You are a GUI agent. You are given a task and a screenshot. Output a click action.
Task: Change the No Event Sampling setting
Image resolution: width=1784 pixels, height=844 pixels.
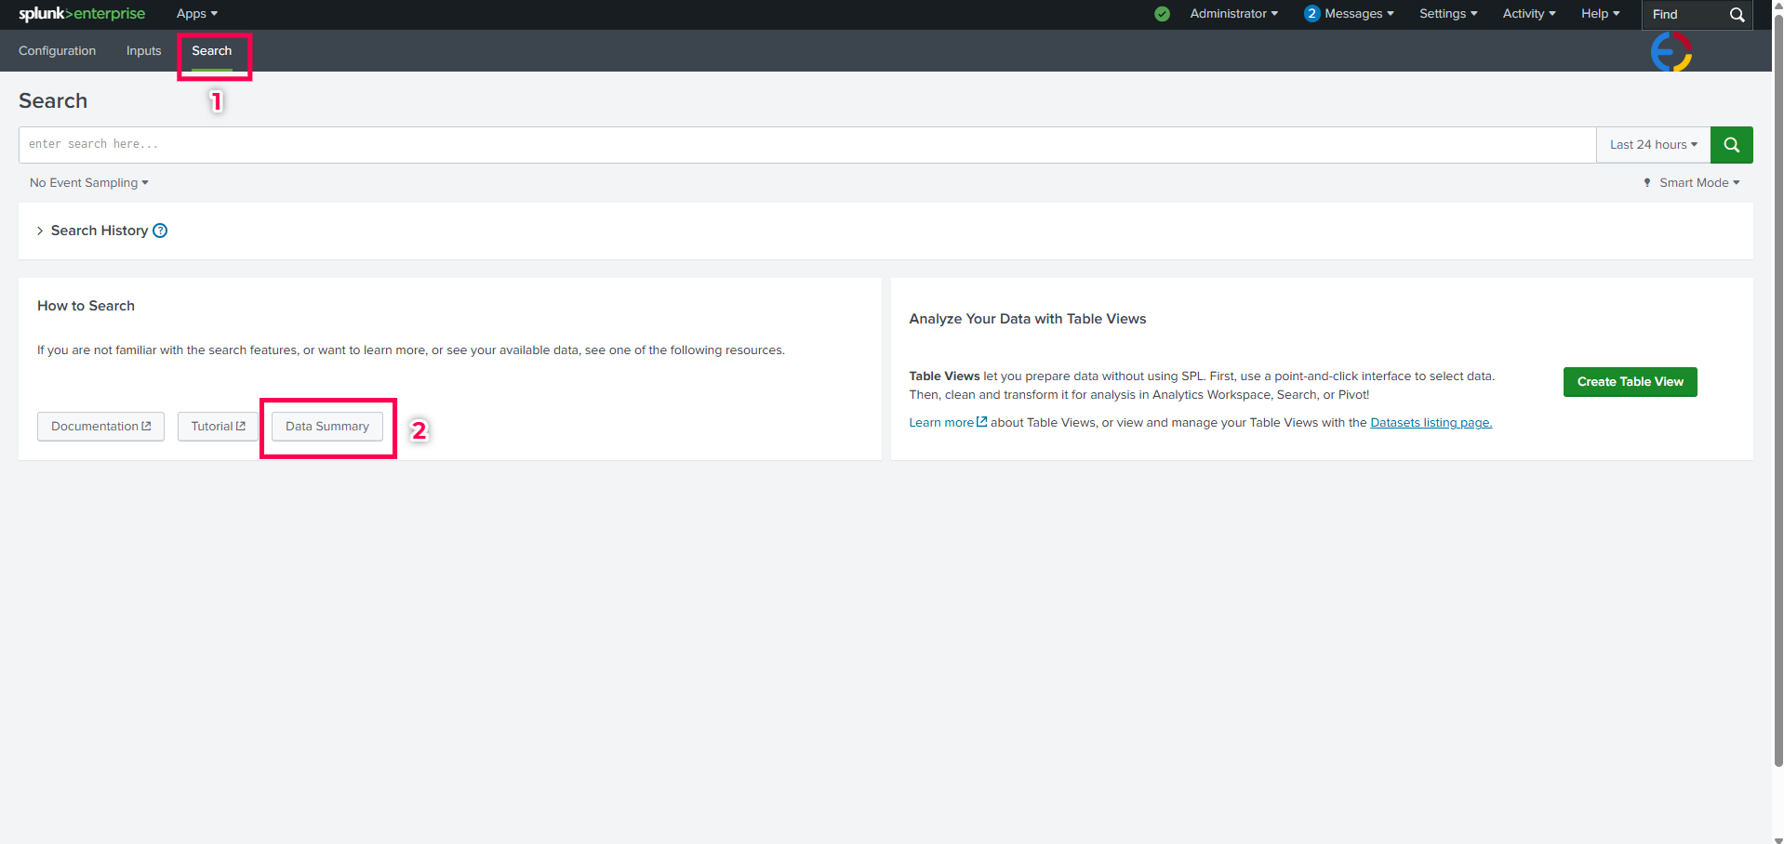[x=88, y=182]
